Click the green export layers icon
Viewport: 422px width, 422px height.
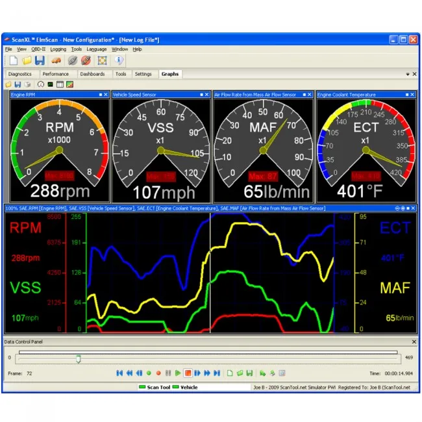(273, 373)
